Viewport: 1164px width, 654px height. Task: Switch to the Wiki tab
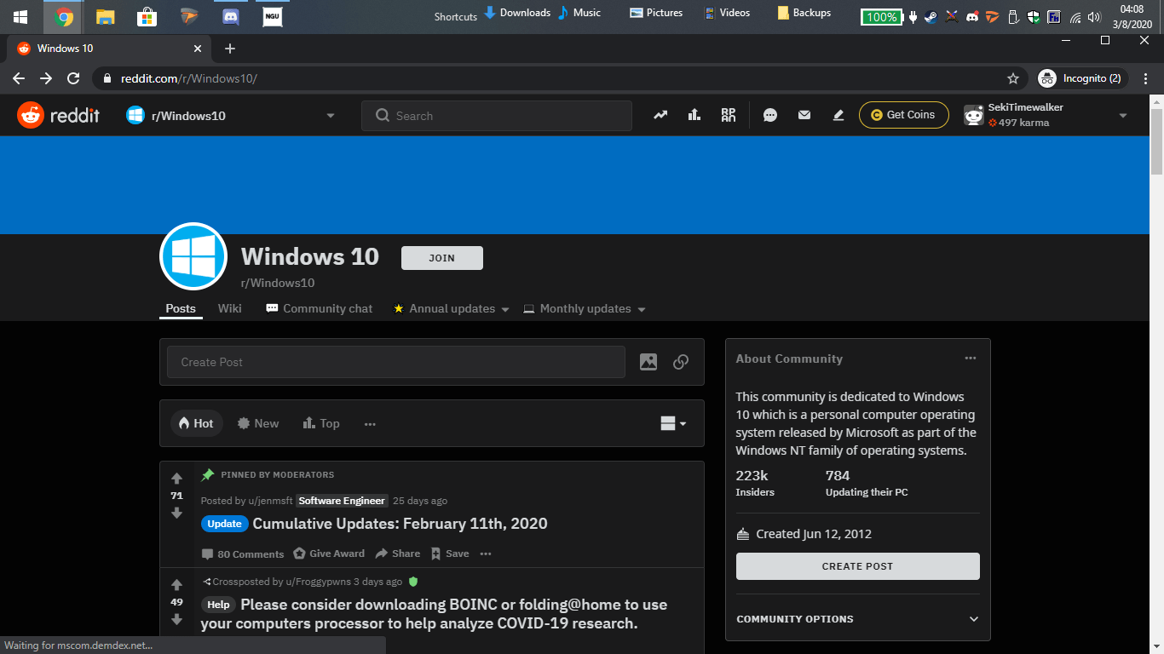(229, 308)
